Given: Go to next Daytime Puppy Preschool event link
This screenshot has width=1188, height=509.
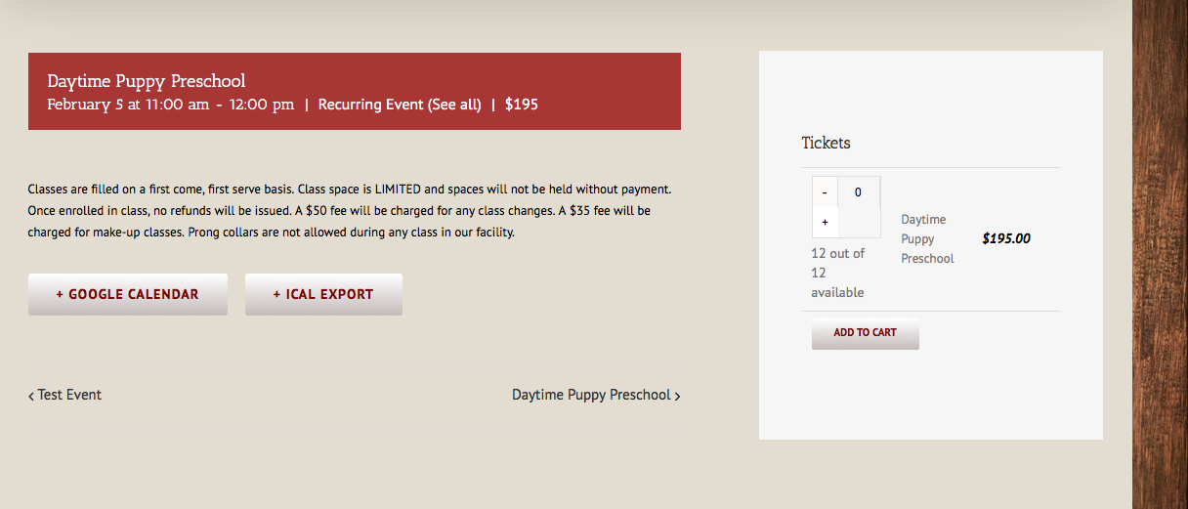Looking at the screenshot, I should [591, 395].
